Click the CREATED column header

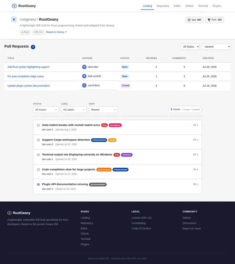(208, 58)
